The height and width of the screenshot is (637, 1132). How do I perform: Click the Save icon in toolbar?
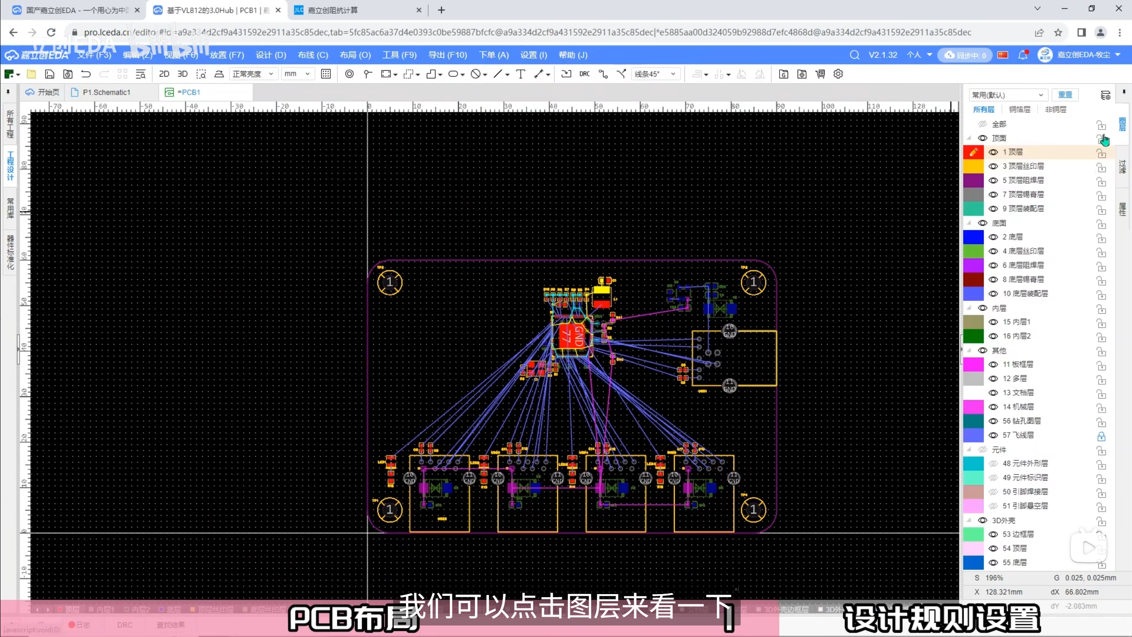50,74
